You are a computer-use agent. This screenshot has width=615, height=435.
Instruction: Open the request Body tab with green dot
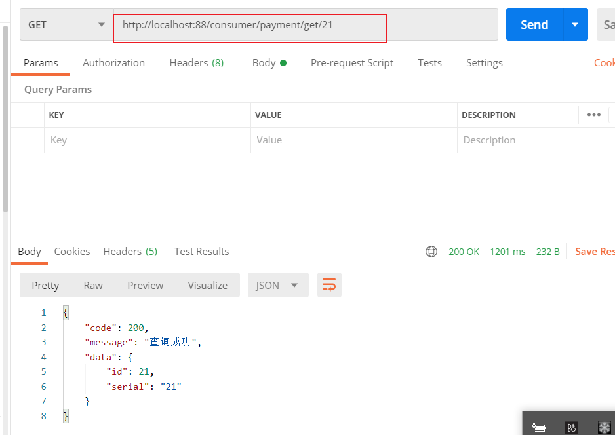269,63
